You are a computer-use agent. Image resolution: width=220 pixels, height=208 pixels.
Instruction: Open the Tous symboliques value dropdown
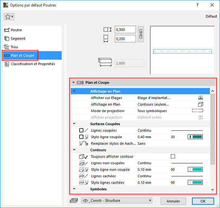coord(152,111)
